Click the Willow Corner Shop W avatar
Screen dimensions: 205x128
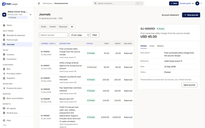click(4, 15)
